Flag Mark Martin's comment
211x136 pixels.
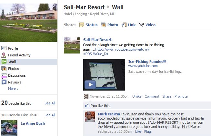pos(147,131)
